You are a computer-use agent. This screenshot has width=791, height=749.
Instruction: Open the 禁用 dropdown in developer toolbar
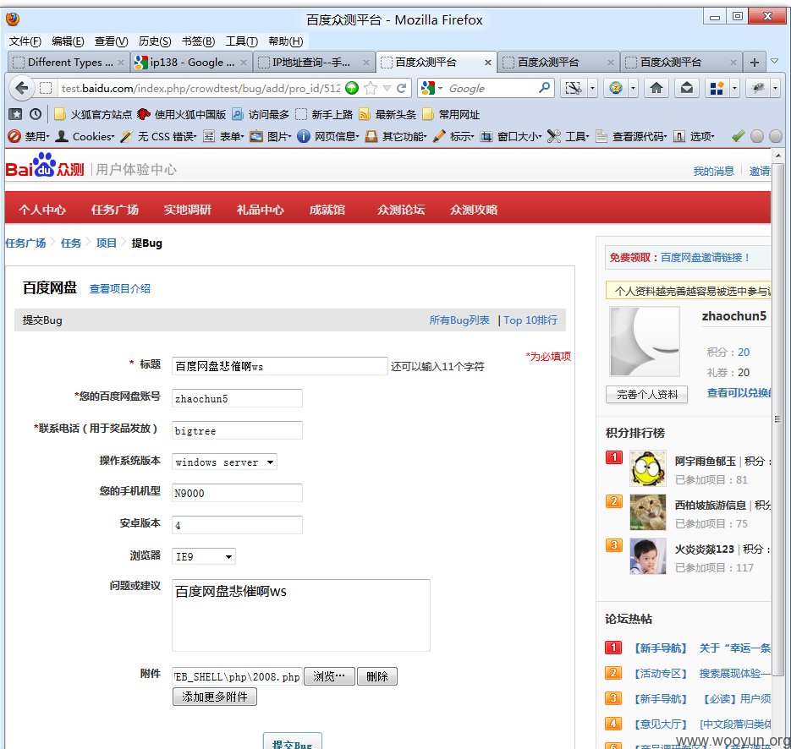click(30, 136)
